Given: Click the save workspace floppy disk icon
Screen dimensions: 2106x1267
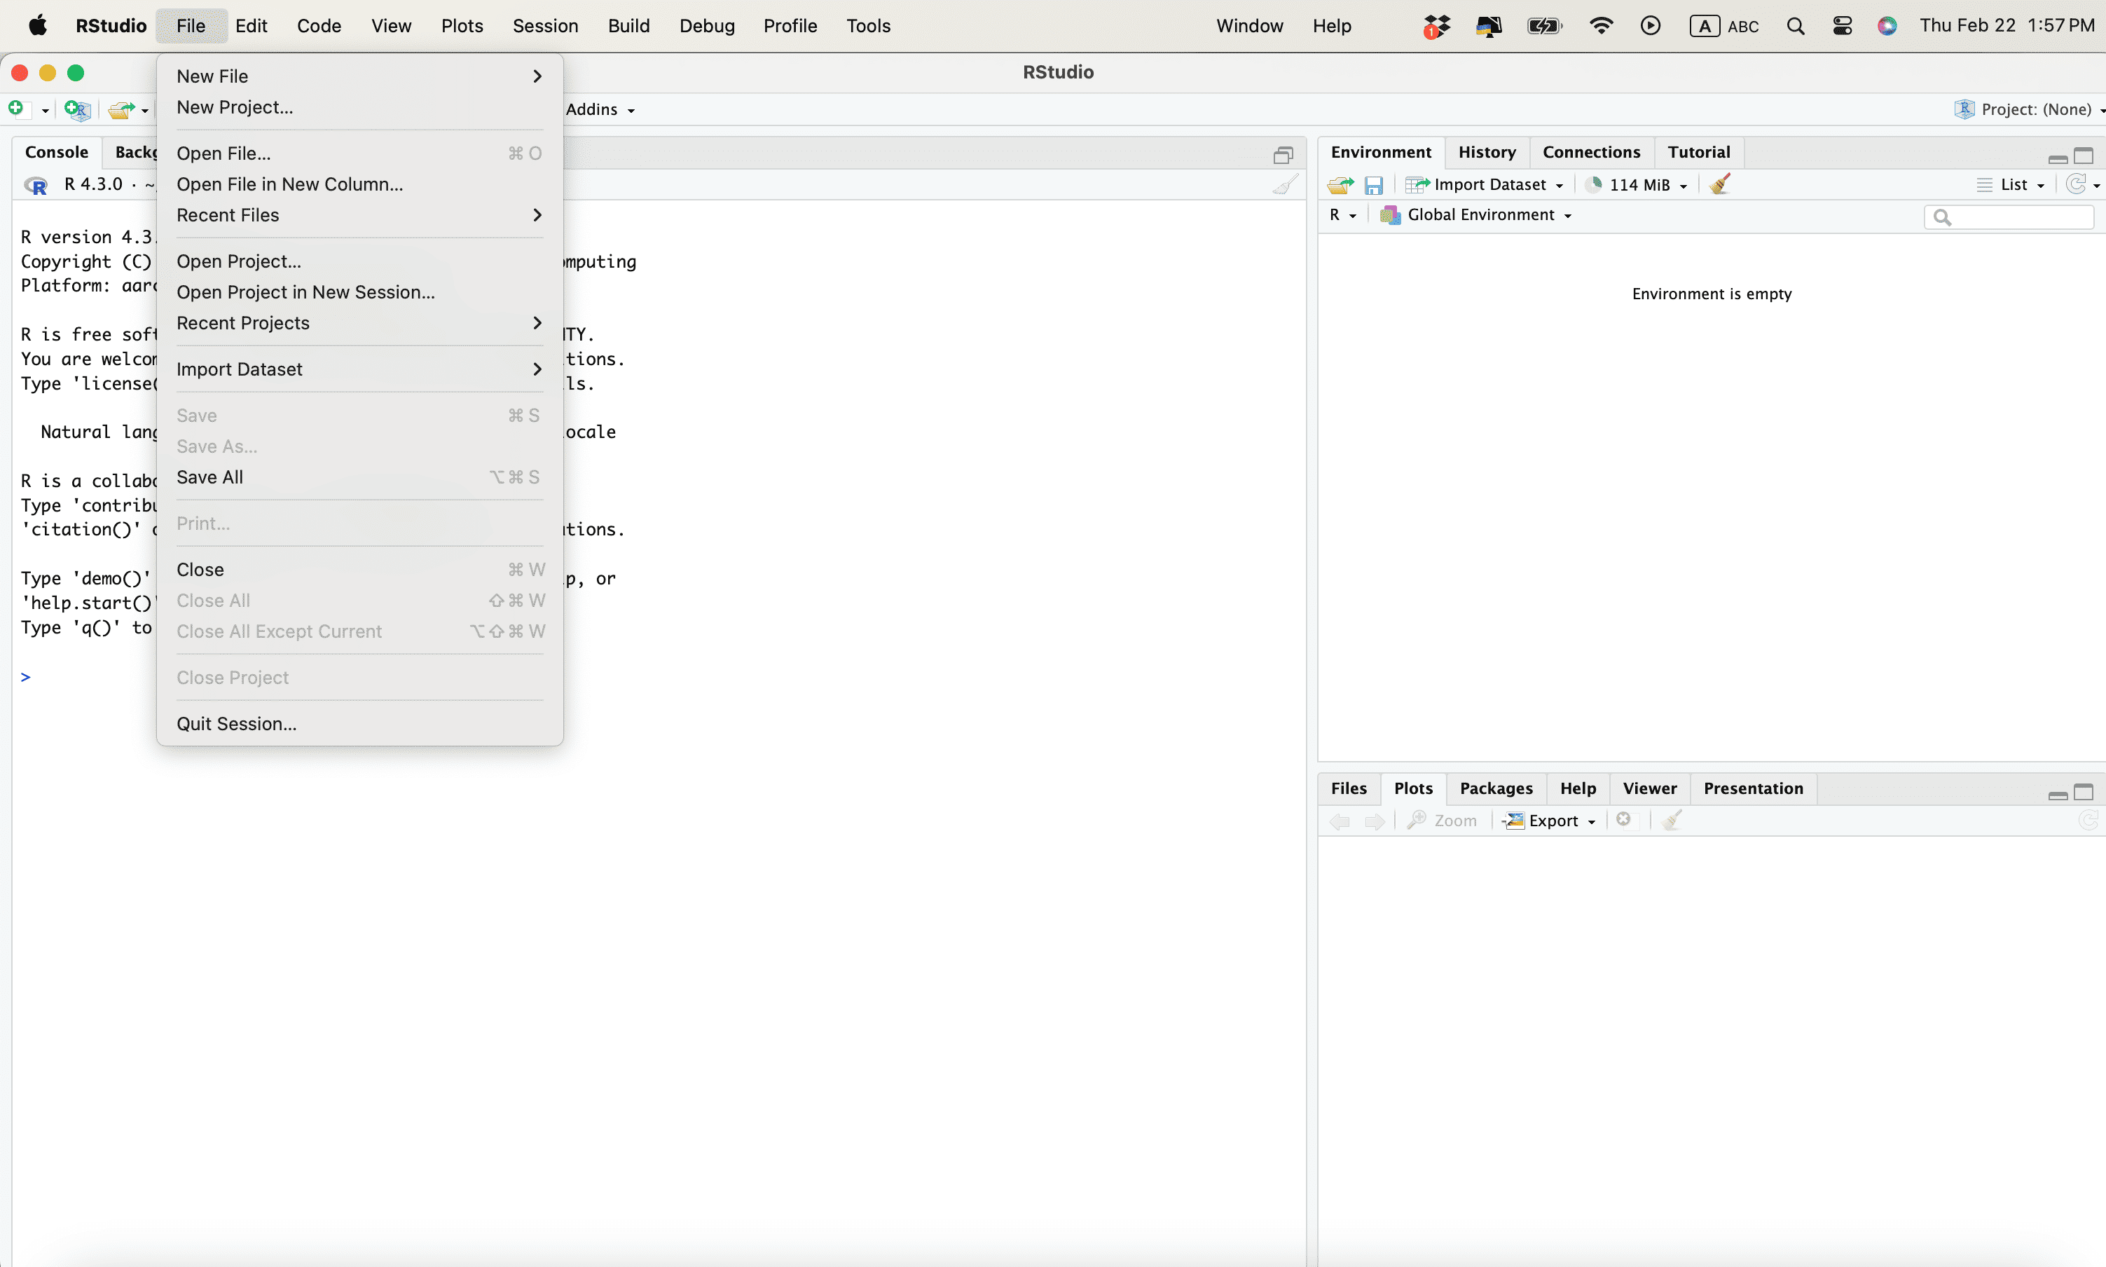Looking at the screenshot, I should point(1373,184).
